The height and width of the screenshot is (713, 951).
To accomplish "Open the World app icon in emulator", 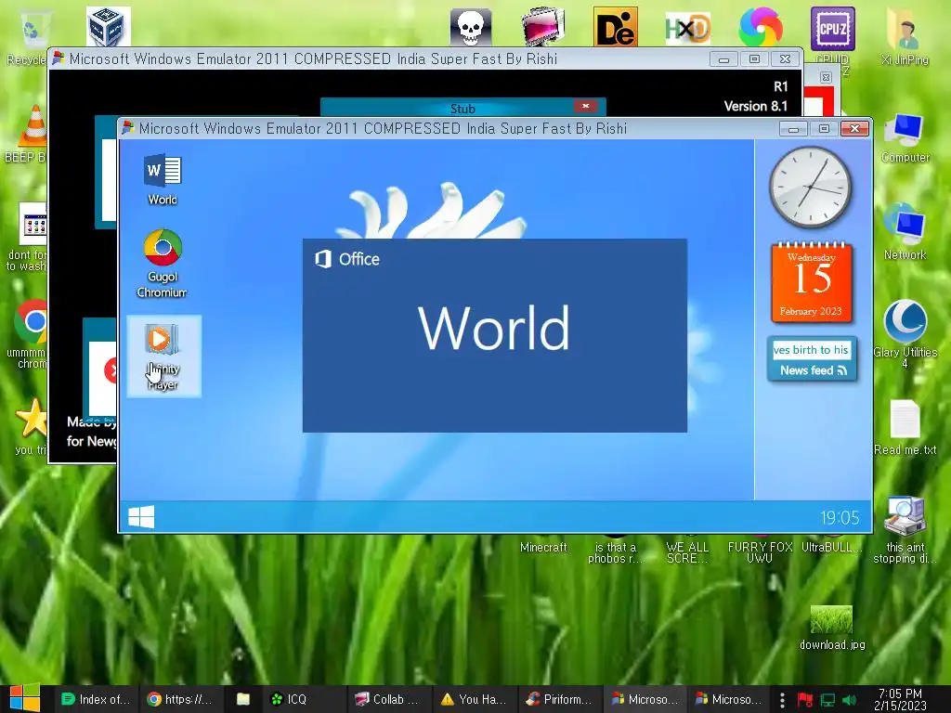I will pos(163,179).
